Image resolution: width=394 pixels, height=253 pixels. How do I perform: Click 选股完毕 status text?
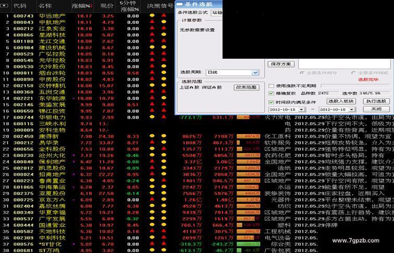(368, 79)
